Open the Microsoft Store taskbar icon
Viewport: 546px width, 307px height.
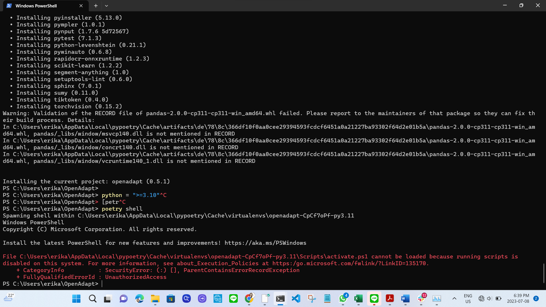(x=171, y=298)
